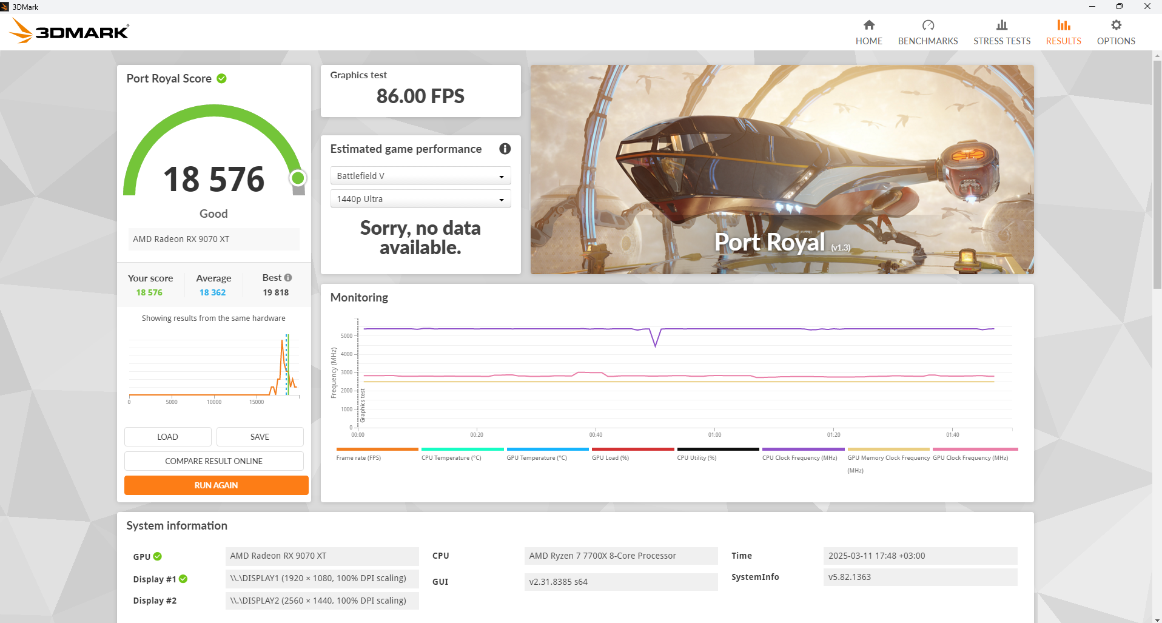
Task: Click the info icon next to Best
Action: click(288, 277)
